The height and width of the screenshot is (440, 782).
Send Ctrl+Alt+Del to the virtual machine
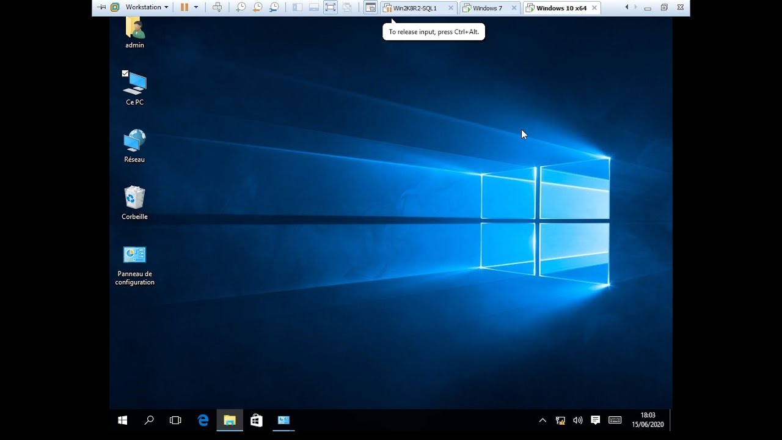pyautogui.click(x=217, y=7)
